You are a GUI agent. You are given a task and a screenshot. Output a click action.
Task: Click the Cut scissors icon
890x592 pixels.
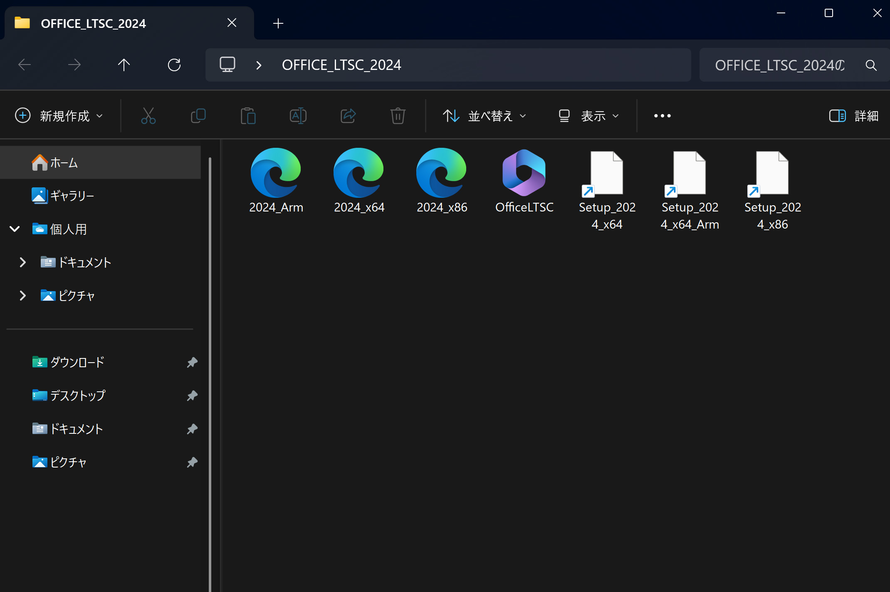coord(148,116)
